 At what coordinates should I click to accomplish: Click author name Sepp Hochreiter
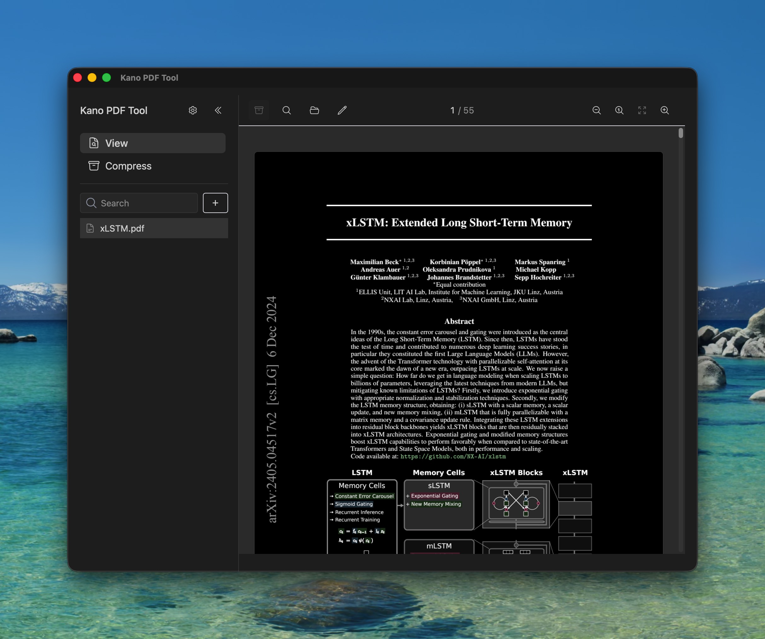(x=538, y=278)
